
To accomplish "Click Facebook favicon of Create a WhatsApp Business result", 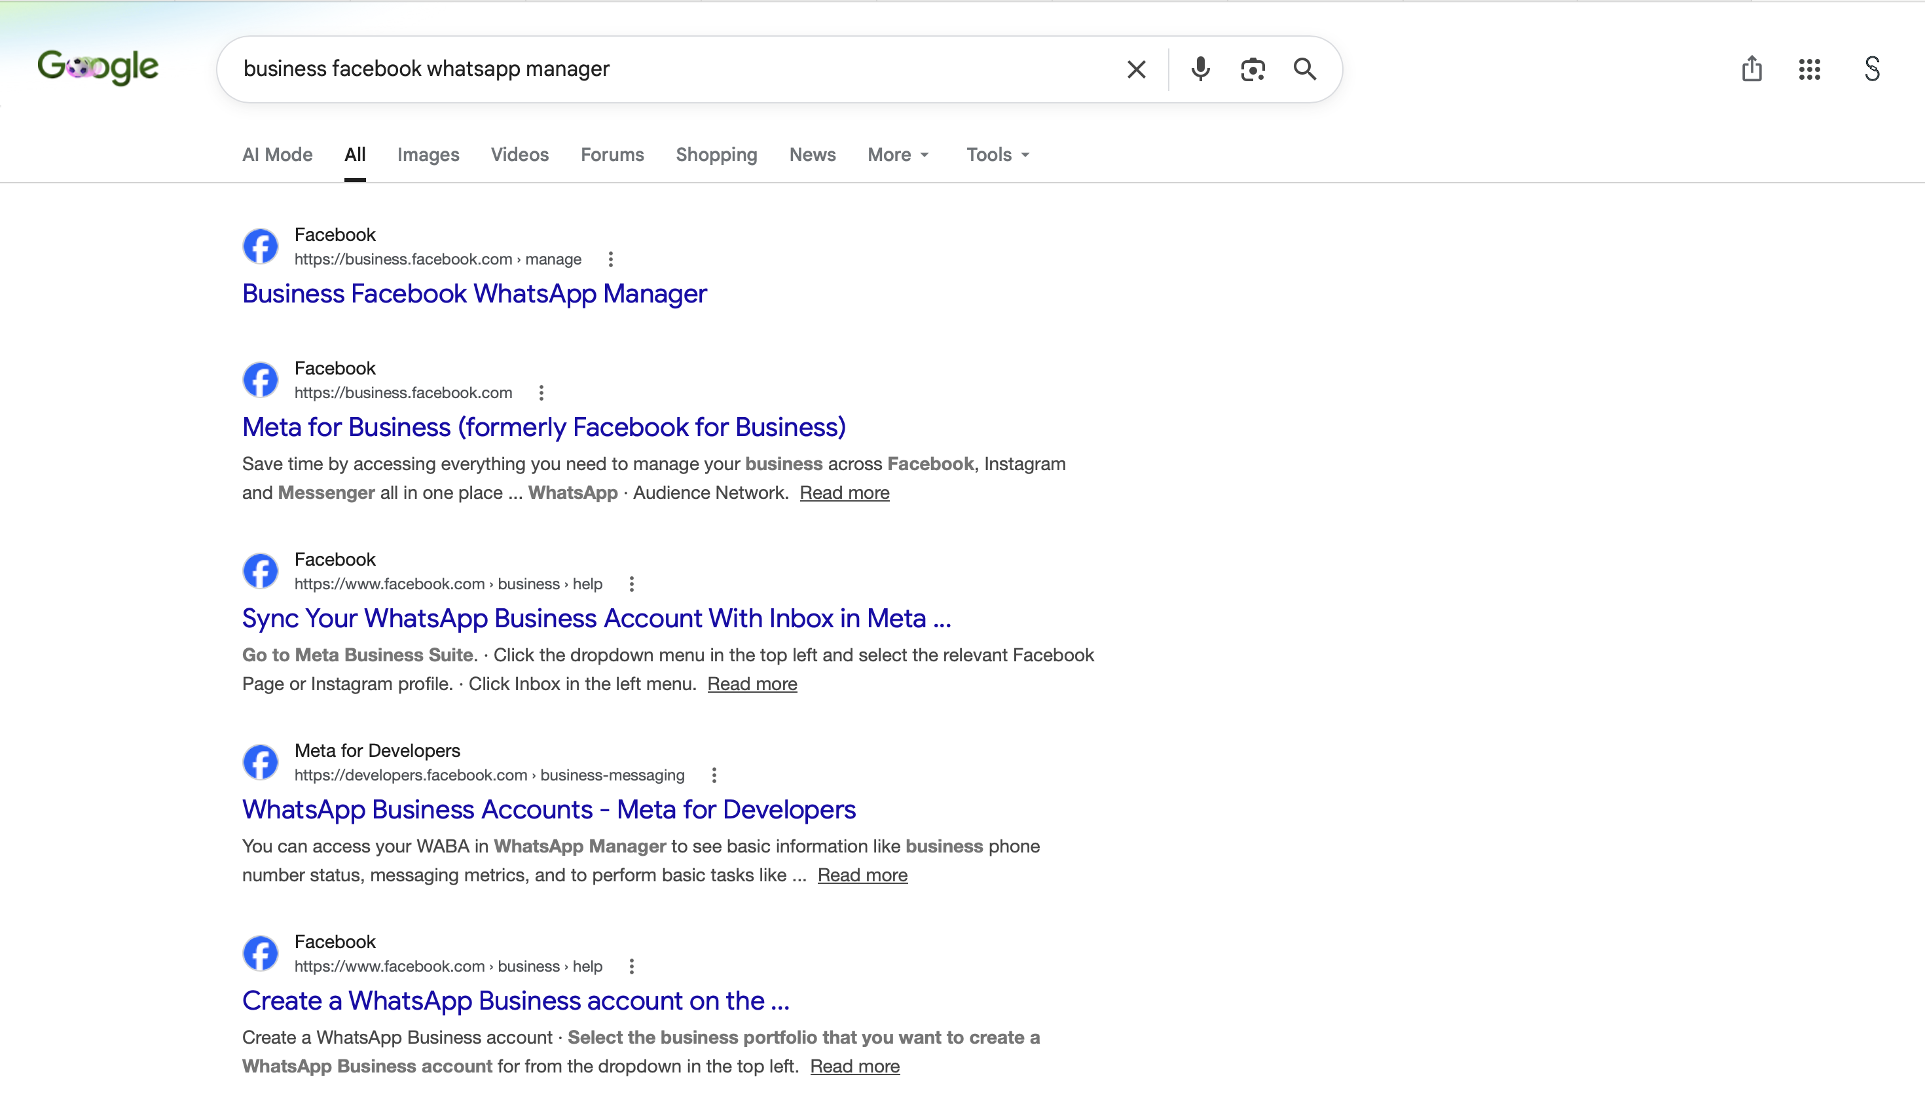I will pyautogui.click(x=261, y=953).
